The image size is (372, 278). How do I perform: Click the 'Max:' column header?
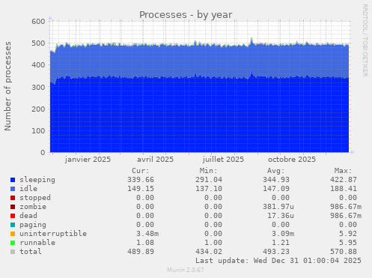tap(344, 171)
